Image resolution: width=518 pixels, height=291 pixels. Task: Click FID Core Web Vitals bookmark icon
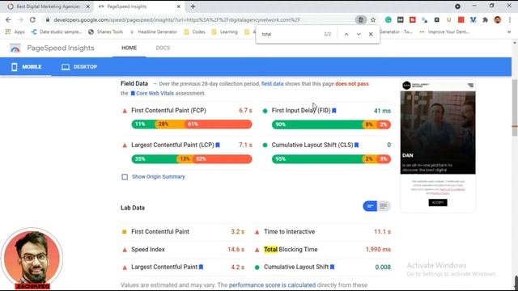click(x=334, y=111)
